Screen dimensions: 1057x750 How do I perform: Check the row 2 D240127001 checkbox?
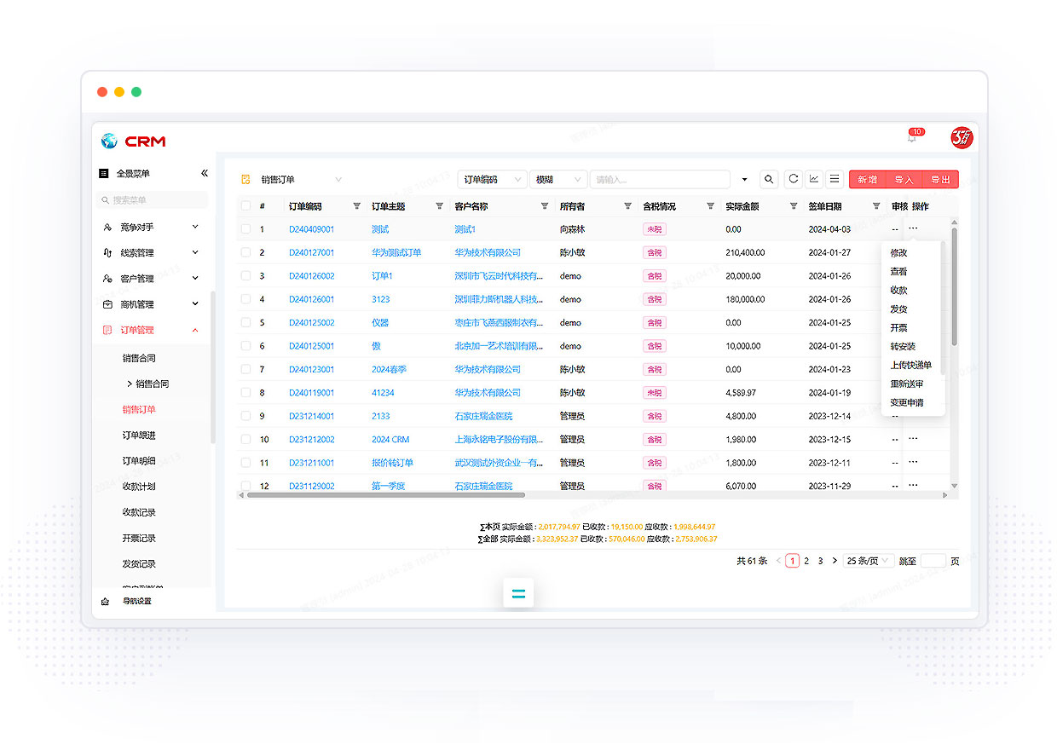(246, 252)
